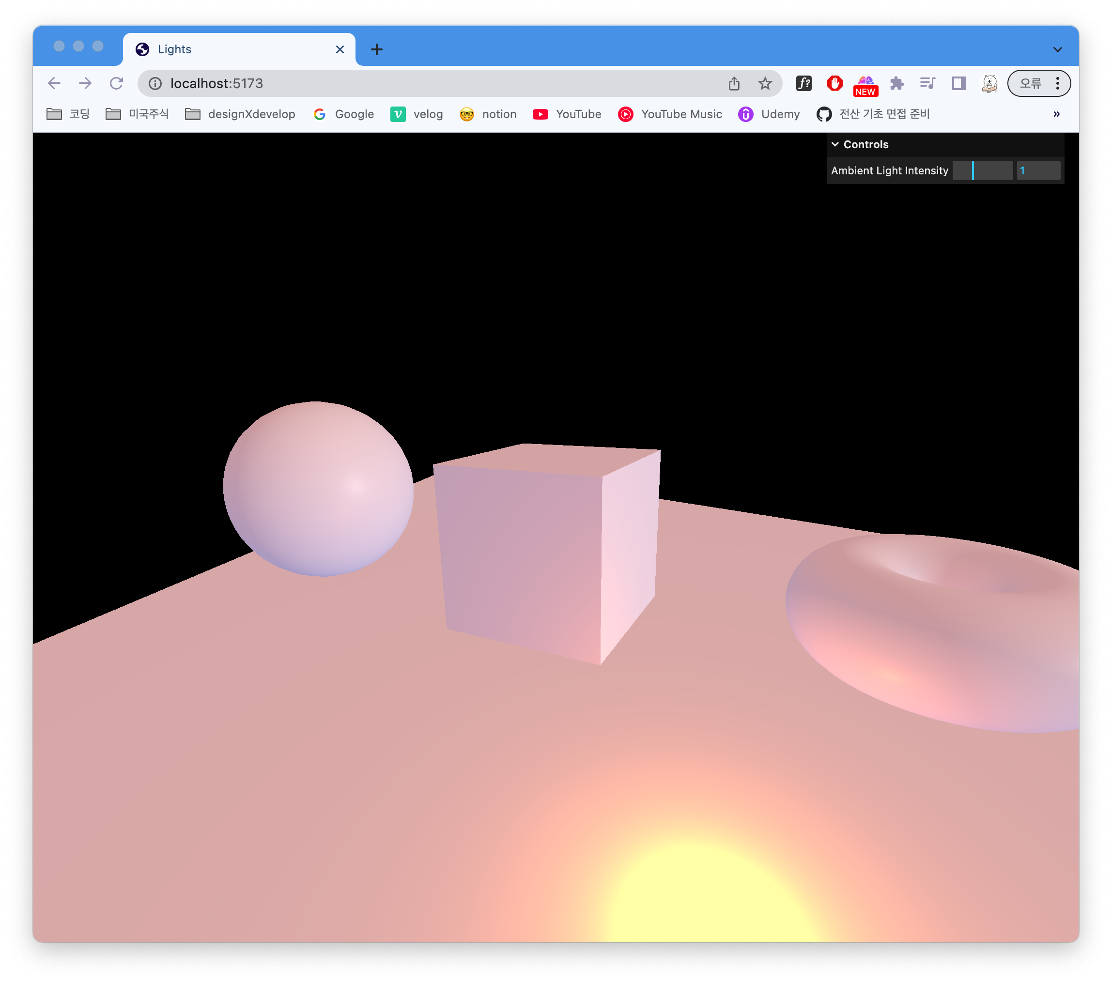Viewport: 1112px width, 983px height.
Task: Open the YouTube Music bookmark
Action: (670, 114)
